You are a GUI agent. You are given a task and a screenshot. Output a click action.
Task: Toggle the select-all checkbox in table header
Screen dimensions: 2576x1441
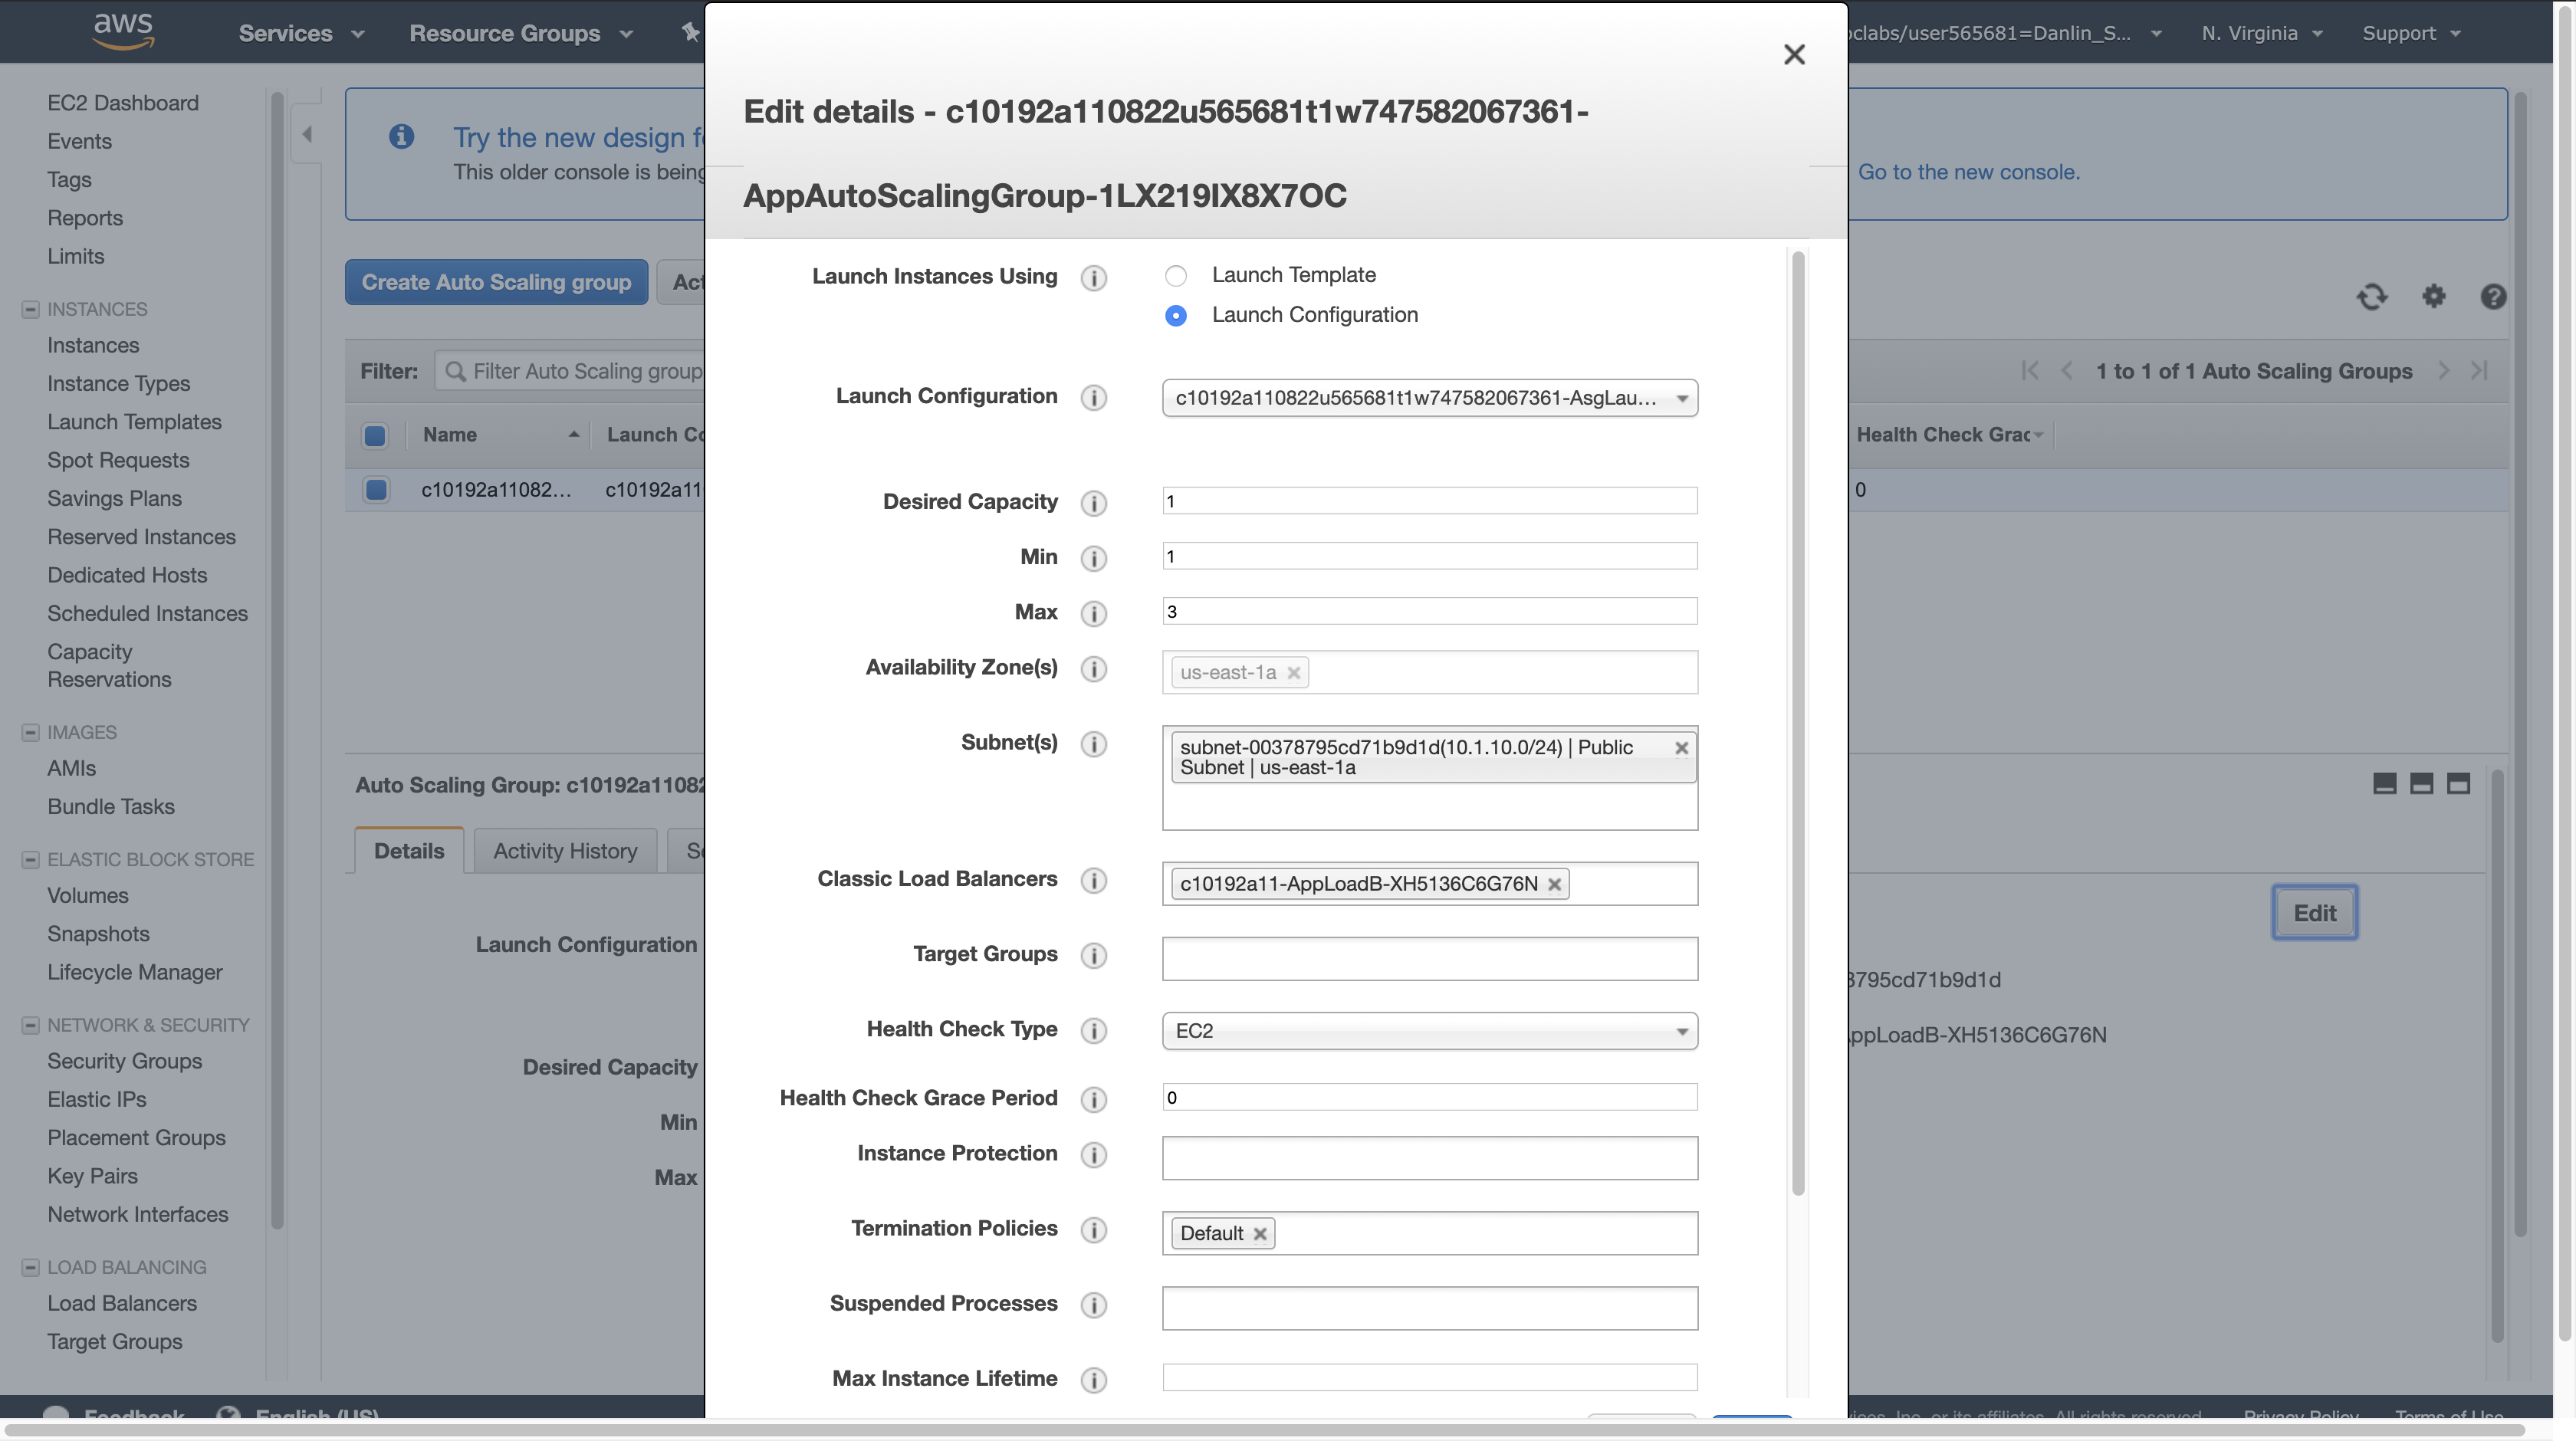coord(375,436)
